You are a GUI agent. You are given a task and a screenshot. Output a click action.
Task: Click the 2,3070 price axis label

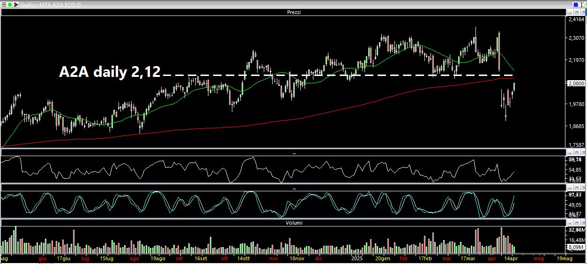coord(576,38)
